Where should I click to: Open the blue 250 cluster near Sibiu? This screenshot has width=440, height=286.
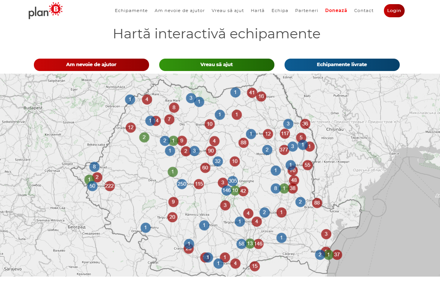pos(182,184)
